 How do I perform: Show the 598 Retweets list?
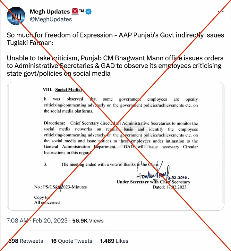click(26, 241)
